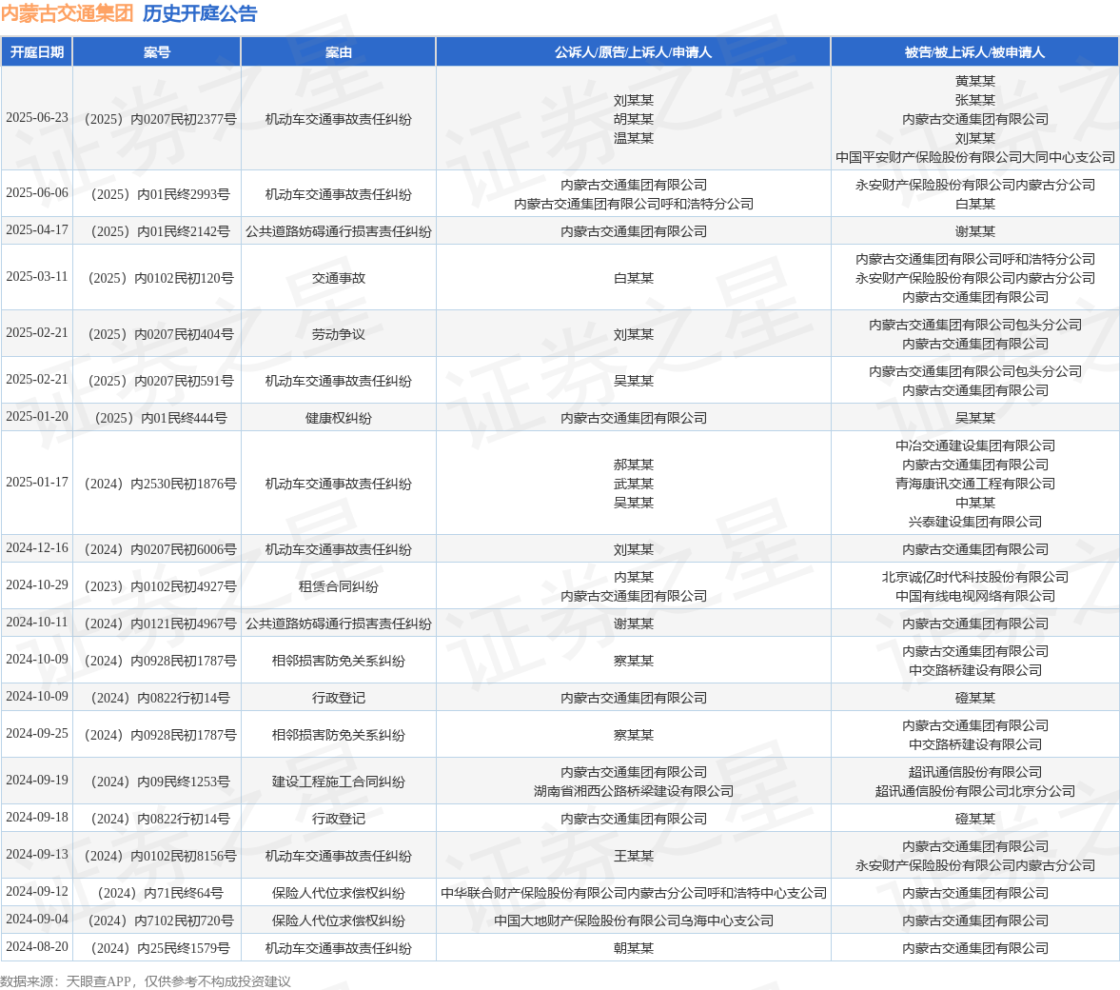This screenshot has width=1120, height=990.
Task: Click the date 2024-09-25
Action: (37, 733)
